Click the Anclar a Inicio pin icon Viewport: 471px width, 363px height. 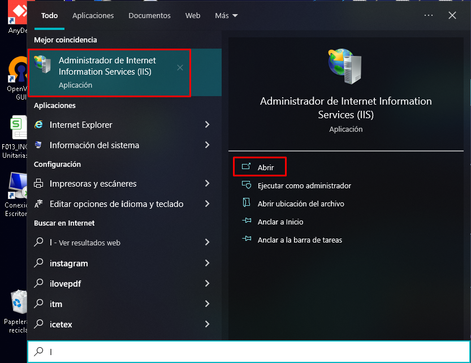point(246,222)
